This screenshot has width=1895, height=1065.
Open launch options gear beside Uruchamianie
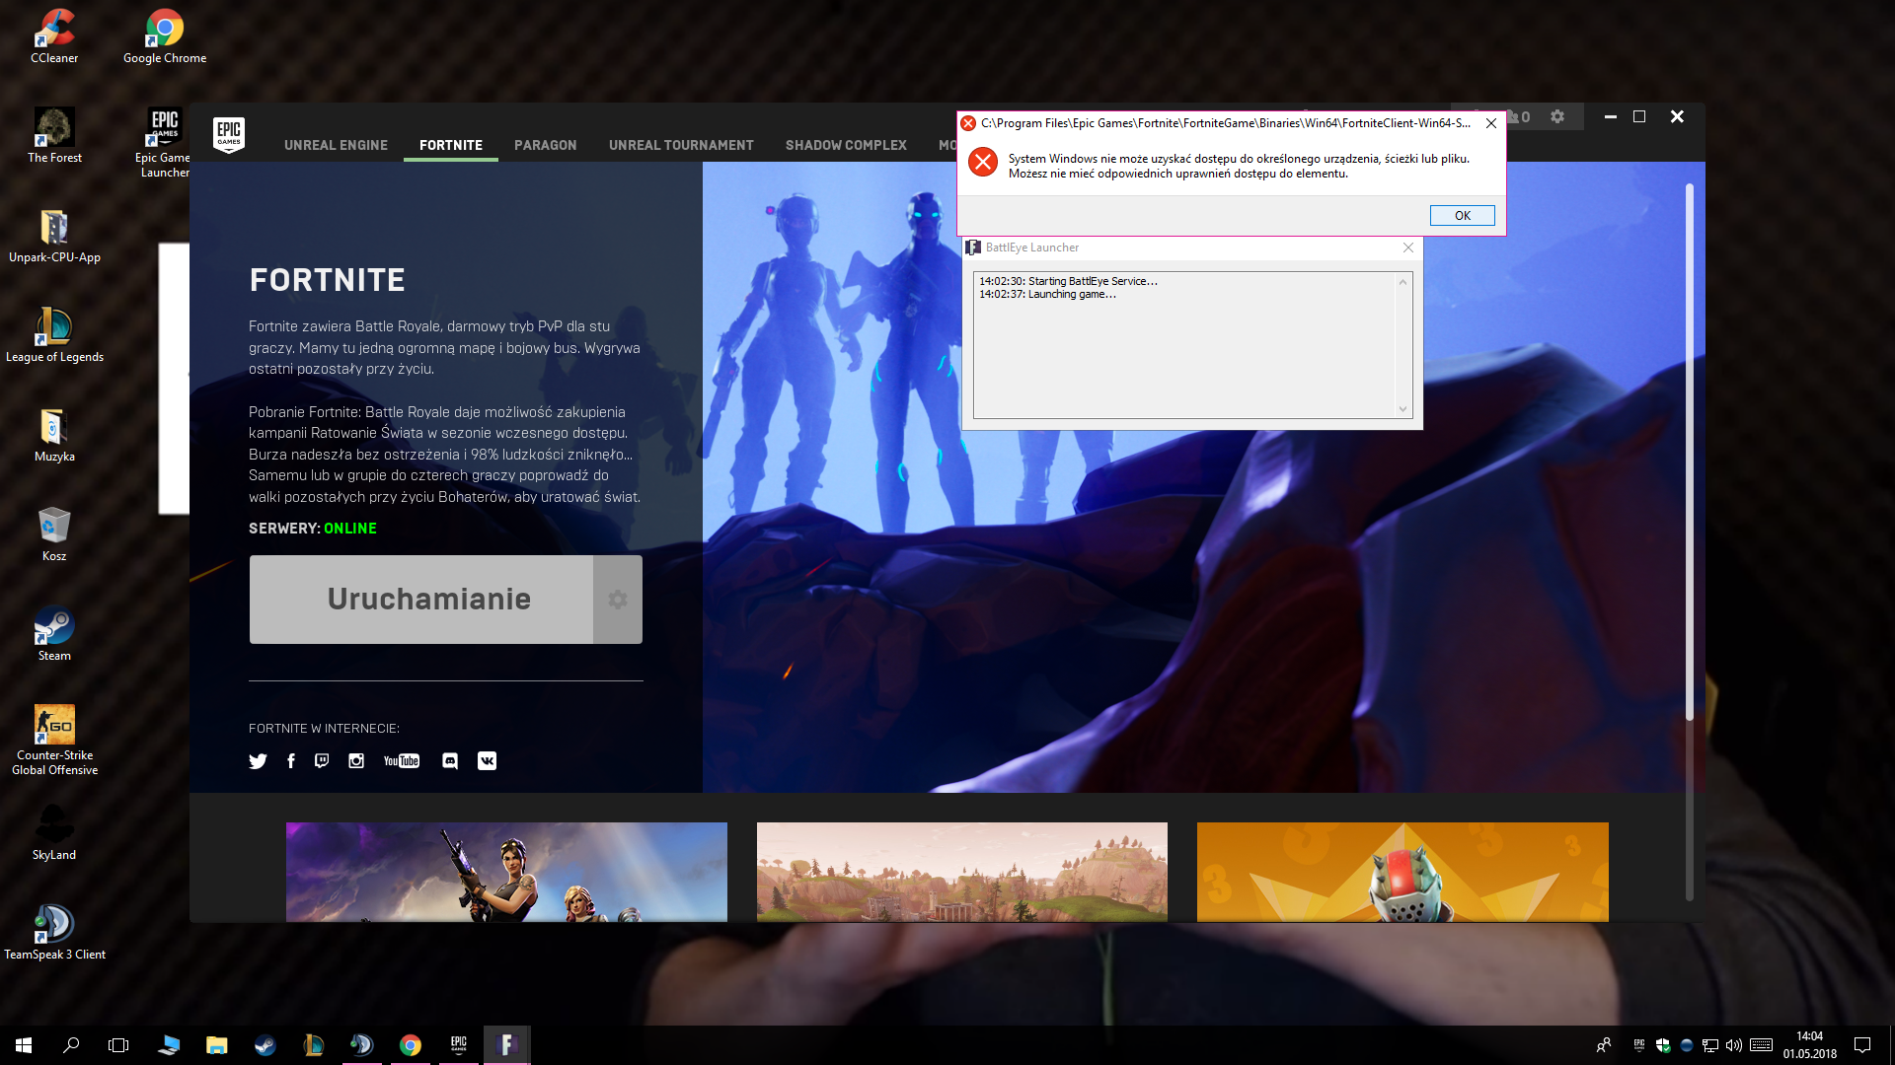coord(618,600)
